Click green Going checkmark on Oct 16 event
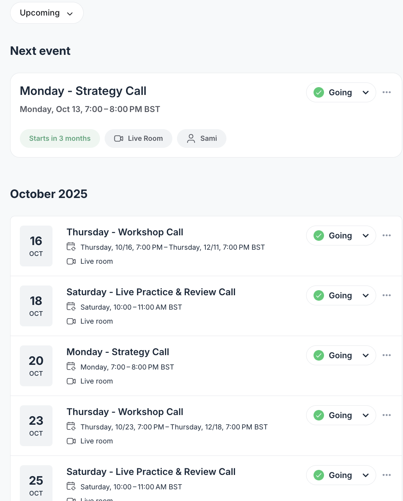 [x=319, y=236]
